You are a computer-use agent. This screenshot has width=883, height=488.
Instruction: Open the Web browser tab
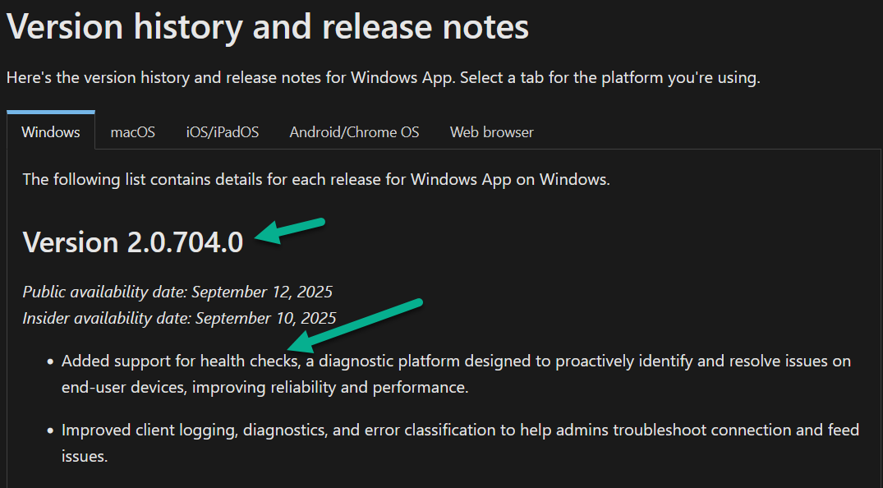pyautogui.click(x=491, y=132)
